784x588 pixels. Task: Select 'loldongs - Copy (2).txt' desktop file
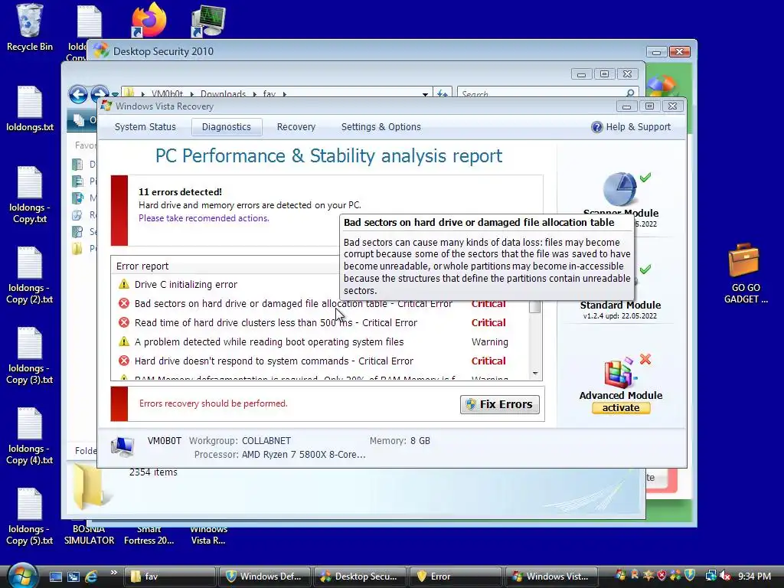[x=30, y=276]
